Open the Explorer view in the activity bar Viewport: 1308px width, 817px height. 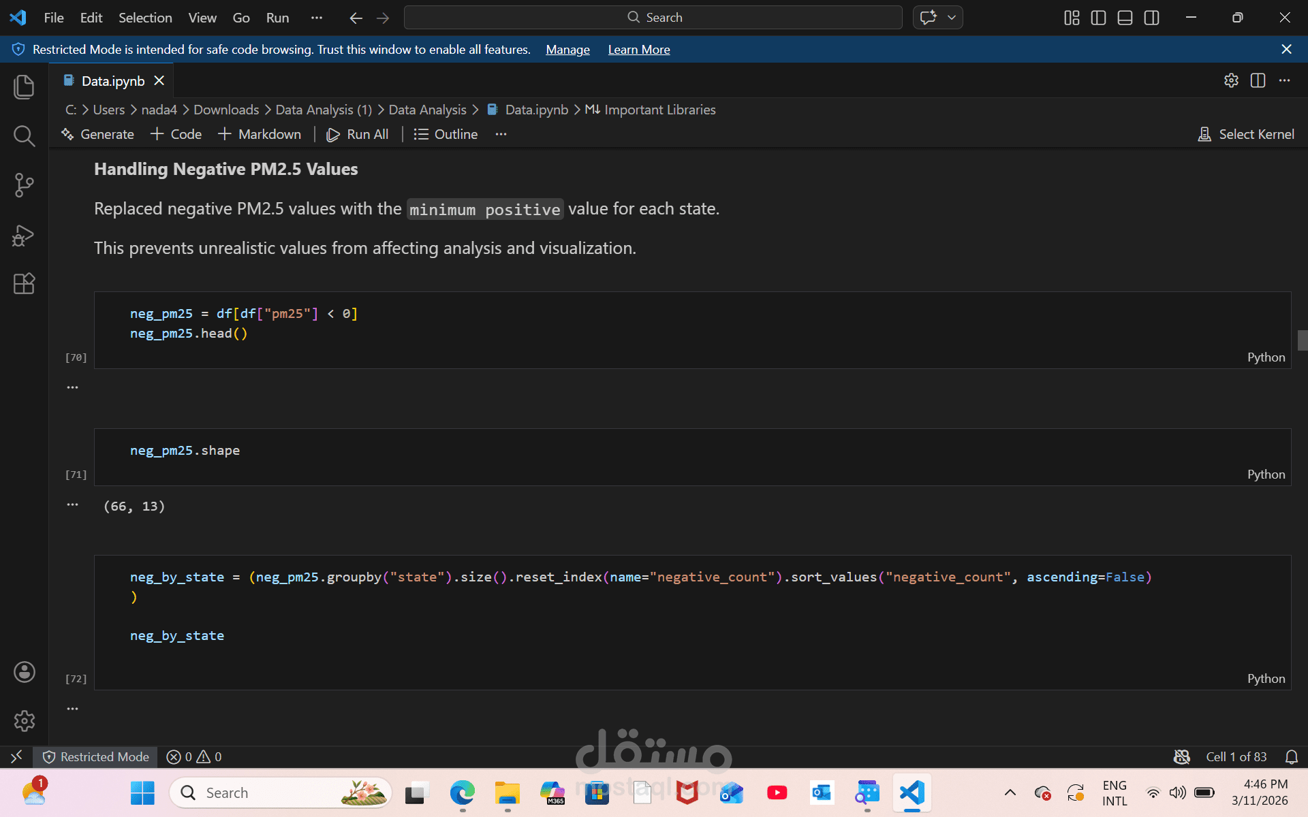pyautogui.click(x=24, y=87)
